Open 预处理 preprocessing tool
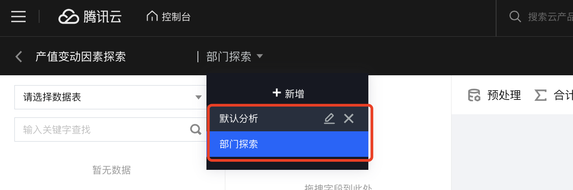 click(x=494, y=95)
